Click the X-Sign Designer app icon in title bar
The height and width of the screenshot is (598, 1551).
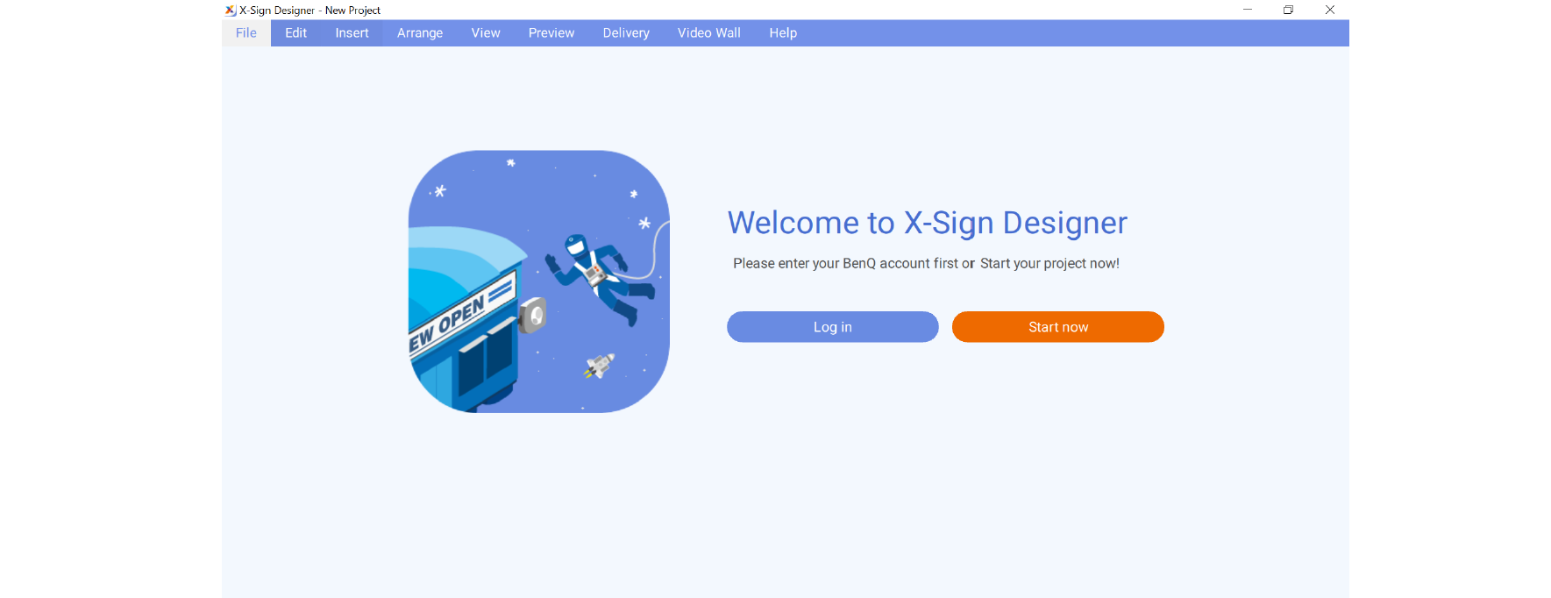(x=231, y=11)
